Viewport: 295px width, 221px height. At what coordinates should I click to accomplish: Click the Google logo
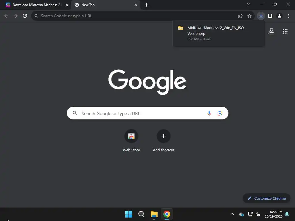point(147,82)
